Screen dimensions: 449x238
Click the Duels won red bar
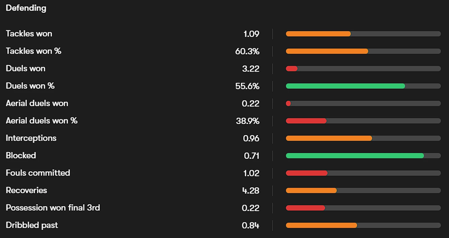click(x=292, y=68)
